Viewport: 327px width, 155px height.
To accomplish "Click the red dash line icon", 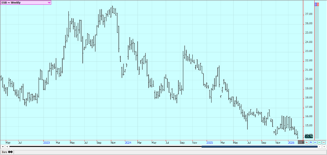I will tap(324, 142).
